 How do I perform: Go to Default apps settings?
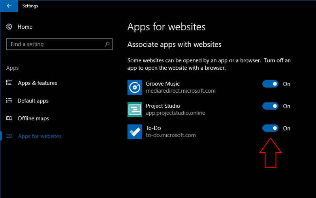(33, 101)
